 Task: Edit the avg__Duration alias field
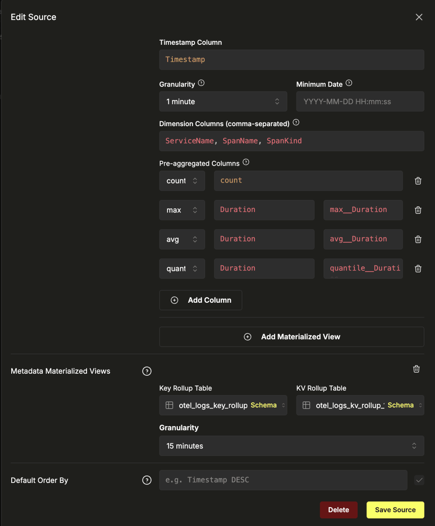tap(363, 239)
